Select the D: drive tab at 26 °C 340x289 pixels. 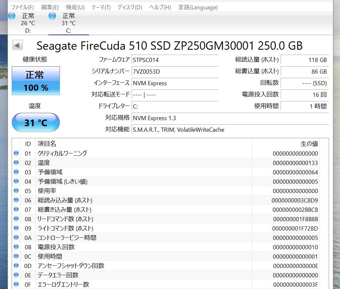click(x=28, y=23)
